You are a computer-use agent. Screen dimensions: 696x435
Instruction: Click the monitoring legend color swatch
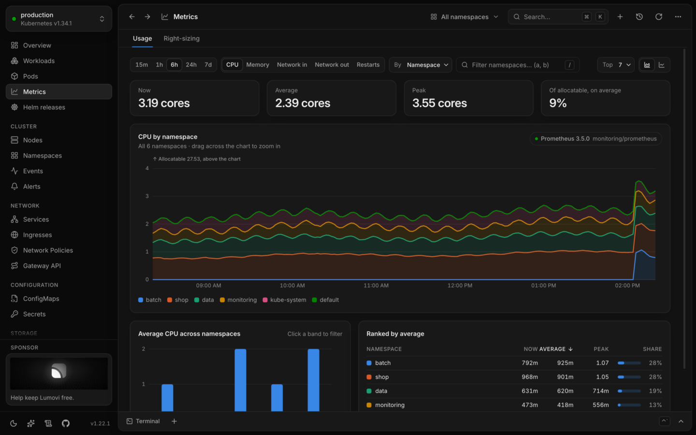pos(222,300)
